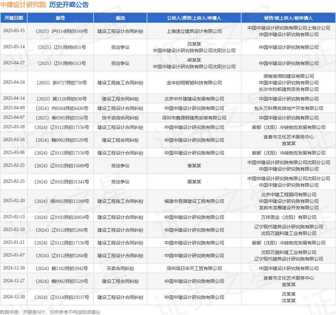336x315 pixels.
Task: Click the 数据来源 天眼查APP footer note
Action: [50, 312]
